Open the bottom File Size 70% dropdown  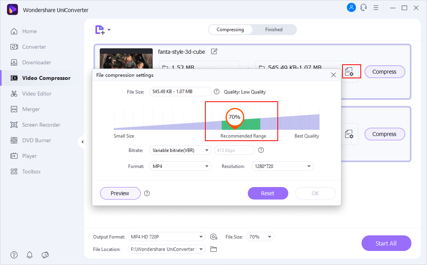[x=260, y=237]
